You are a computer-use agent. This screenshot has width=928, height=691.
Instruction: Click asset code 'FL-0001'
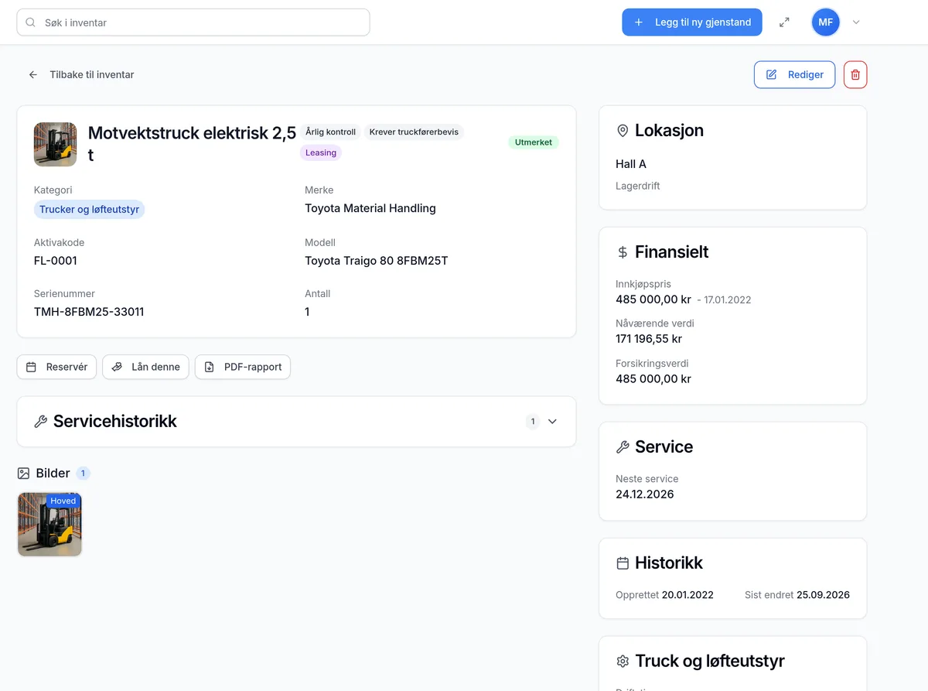point(56,261)
